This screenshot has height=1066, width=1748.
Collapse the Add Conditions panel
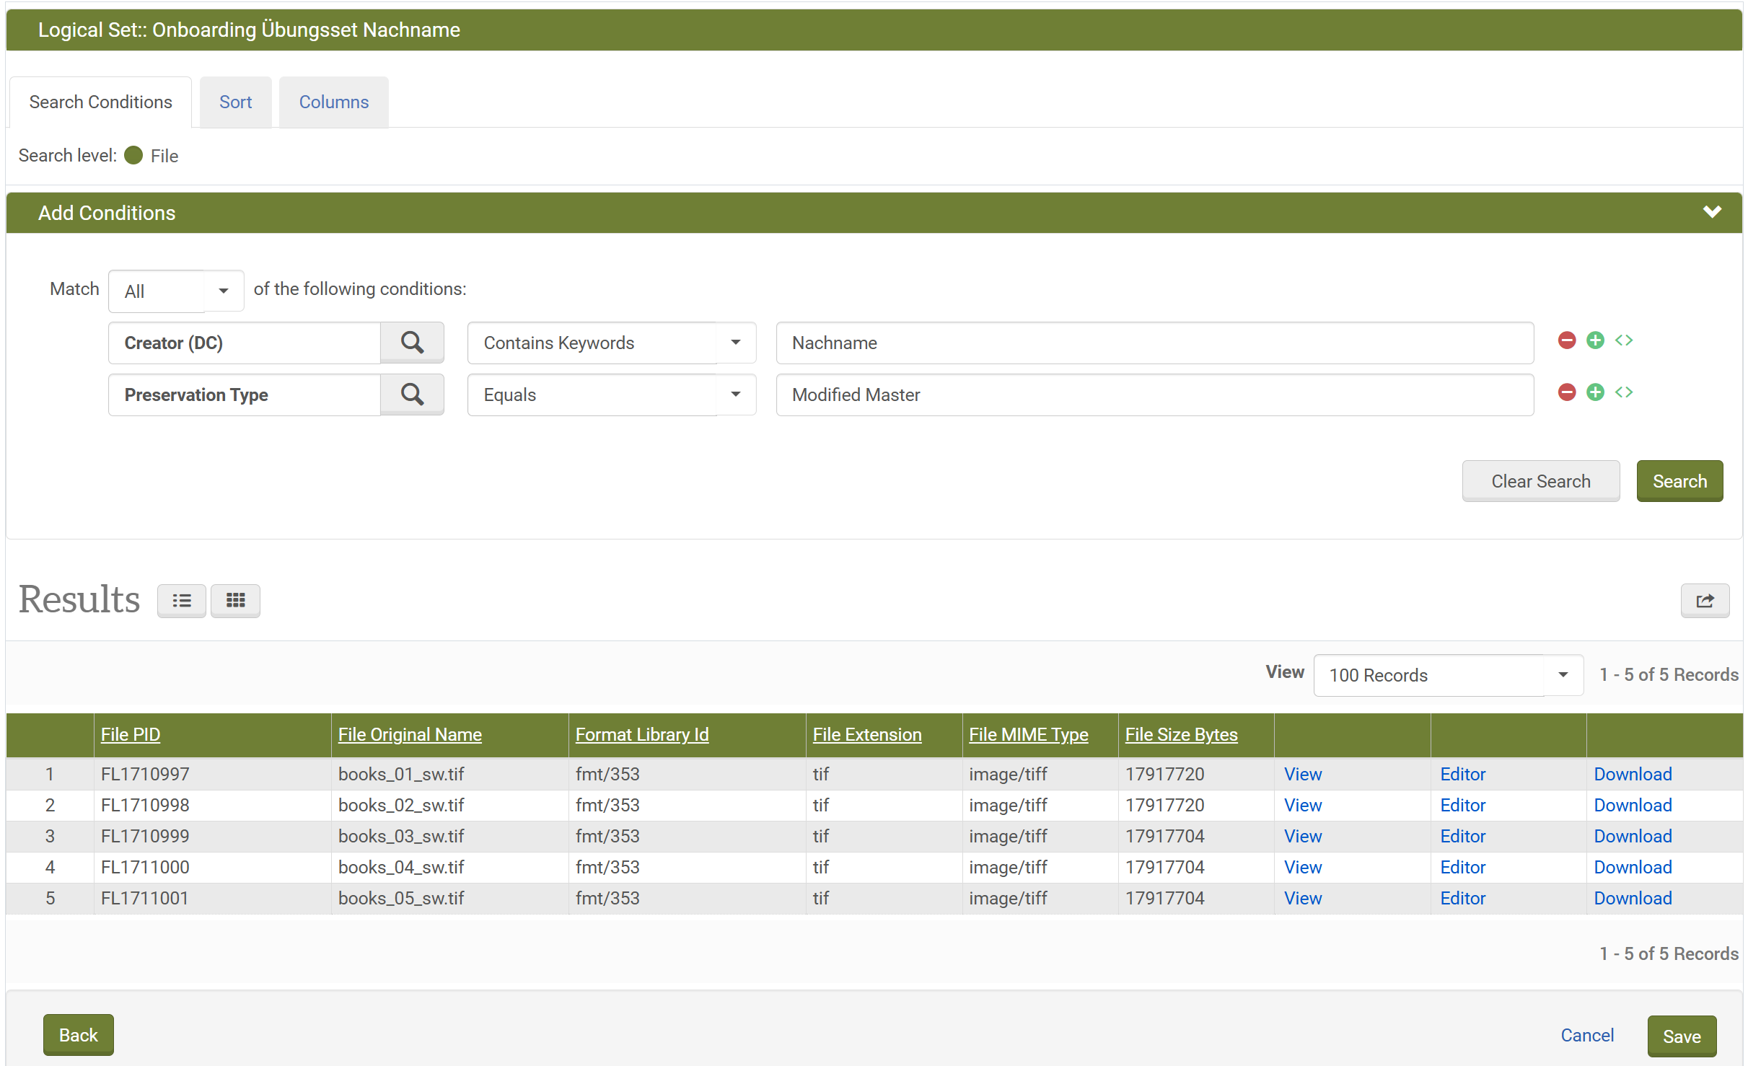click(1712, 212)
